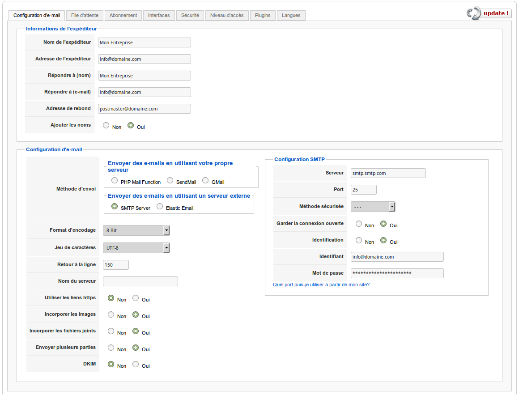
Task: Click the red 'update !' button text
Action: pyautogui.click(x=496, y=13)
